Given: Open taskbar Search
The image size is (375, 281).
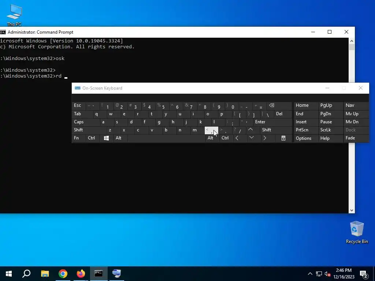Looking at the screenshot, I should [26, 274].
